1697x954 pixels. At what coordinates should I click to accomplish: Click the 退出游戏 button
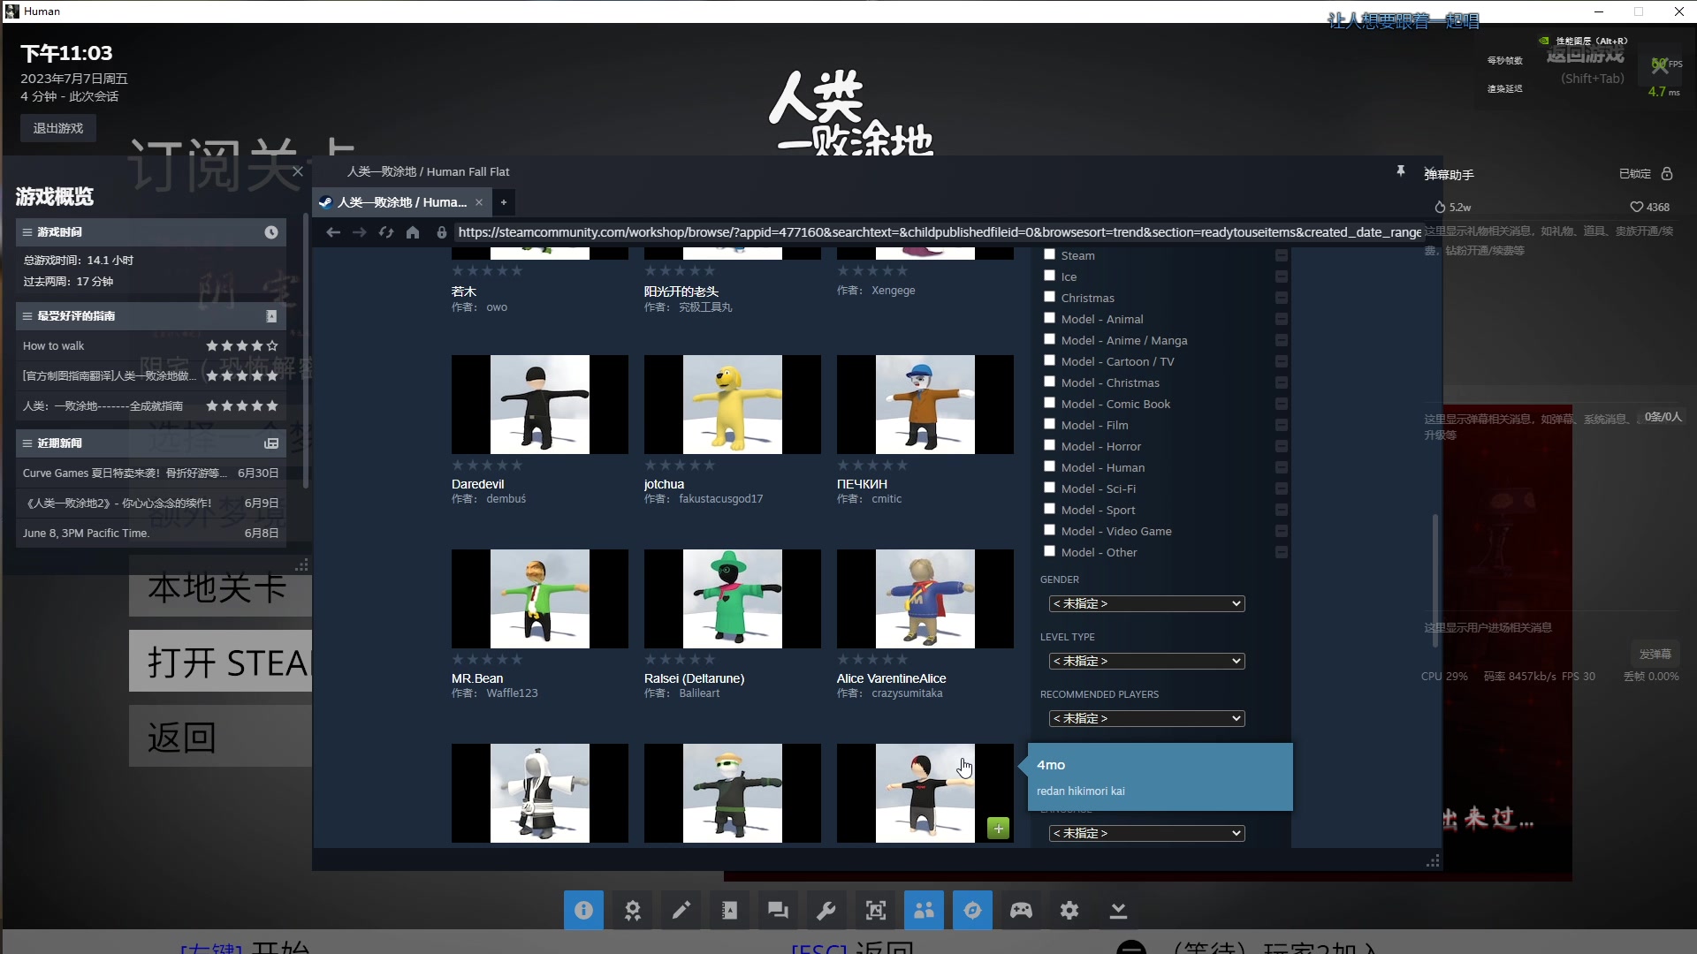point(58,128)
